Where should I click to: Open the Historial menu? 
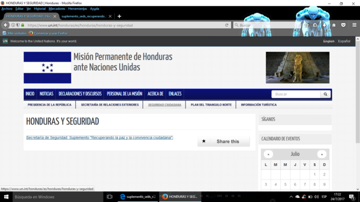point(40,9)
